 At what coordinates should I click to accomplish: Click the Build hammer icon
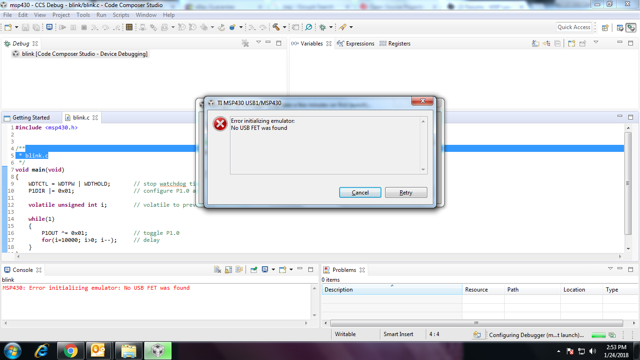tap(276, 27)
